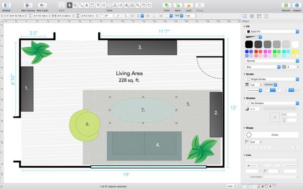Open the Blur effect dropdown
The image size is (303, 190).
pos(263,67)
